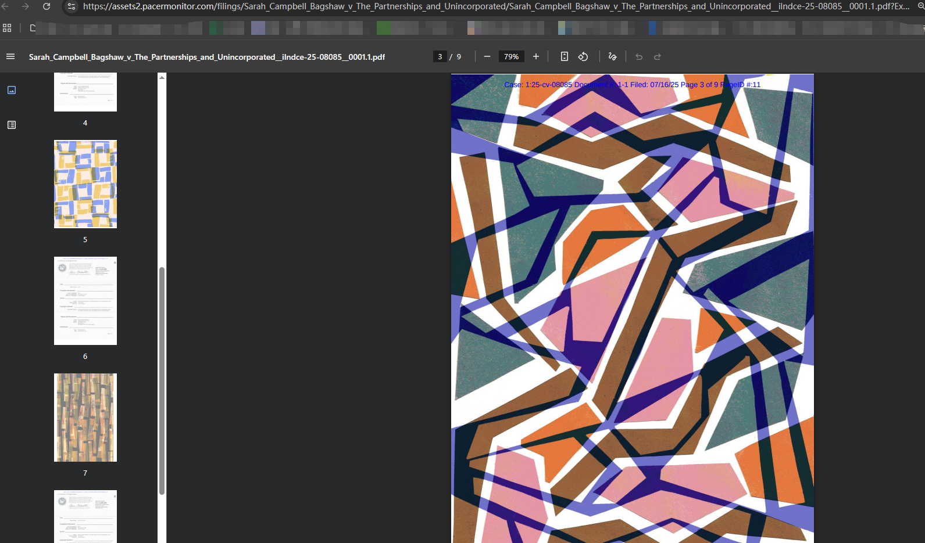Click the undo arrow in PDF toolbar
Screen dimensions: 925x543
click(x=639, y=56)
